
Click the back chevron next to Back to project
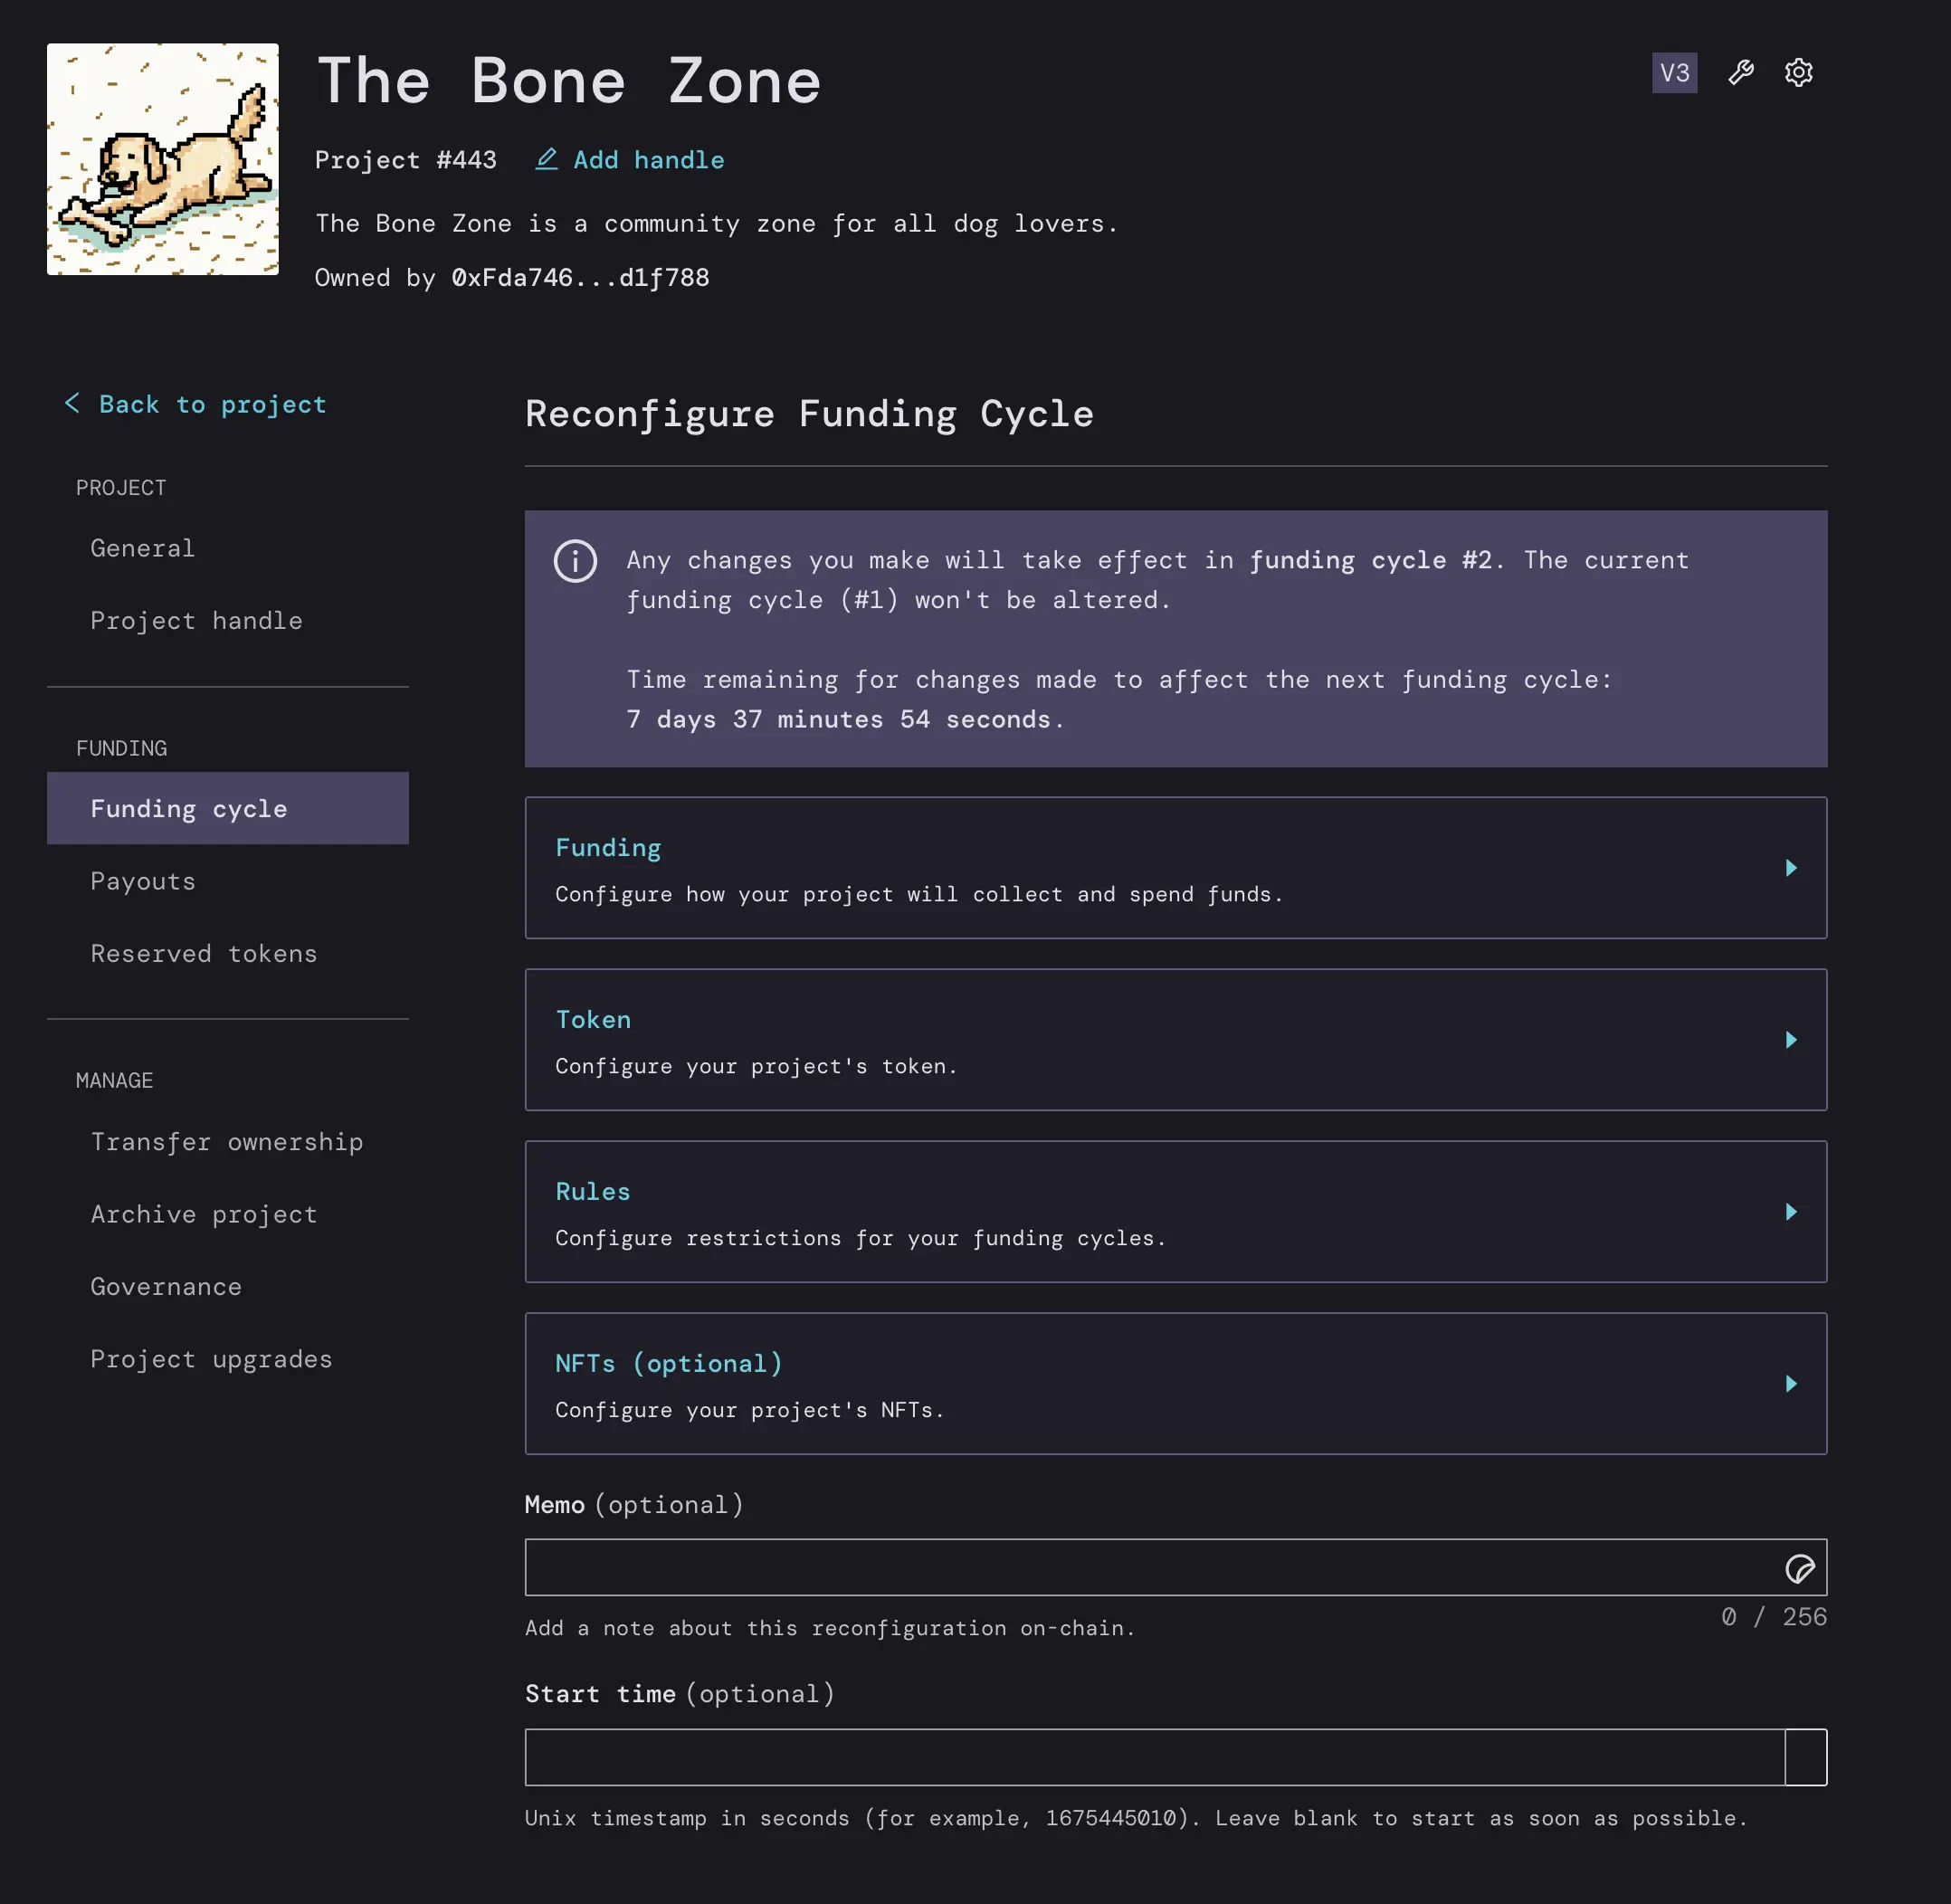point(72,403)
